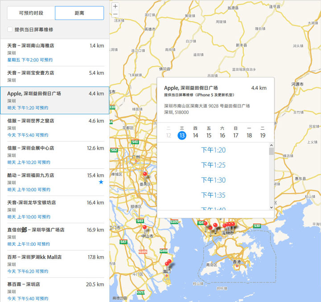
Task: Zoom in the map with plus button
Action: [x=115, y=6]
